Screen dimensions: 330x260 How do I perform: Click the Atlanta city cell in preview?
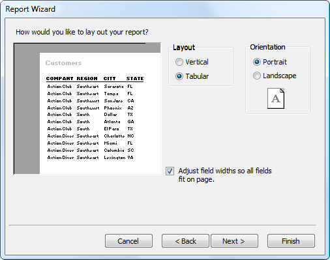pos(112,122)
